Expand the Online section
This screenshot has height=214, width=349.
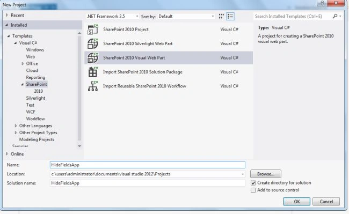pos(7,154)
